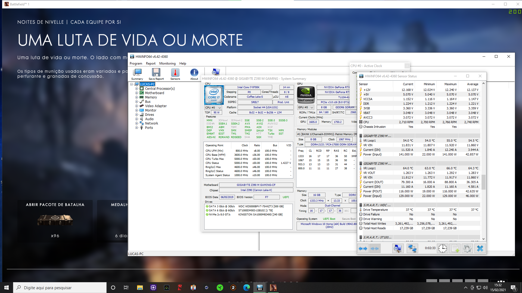Click the expand-columns arrows icon in Sensor Status
Screen dimensions: 522x293
(363, 249)
